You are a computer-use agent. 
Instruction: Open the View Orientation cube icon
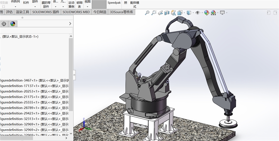[x=180, y=12]
